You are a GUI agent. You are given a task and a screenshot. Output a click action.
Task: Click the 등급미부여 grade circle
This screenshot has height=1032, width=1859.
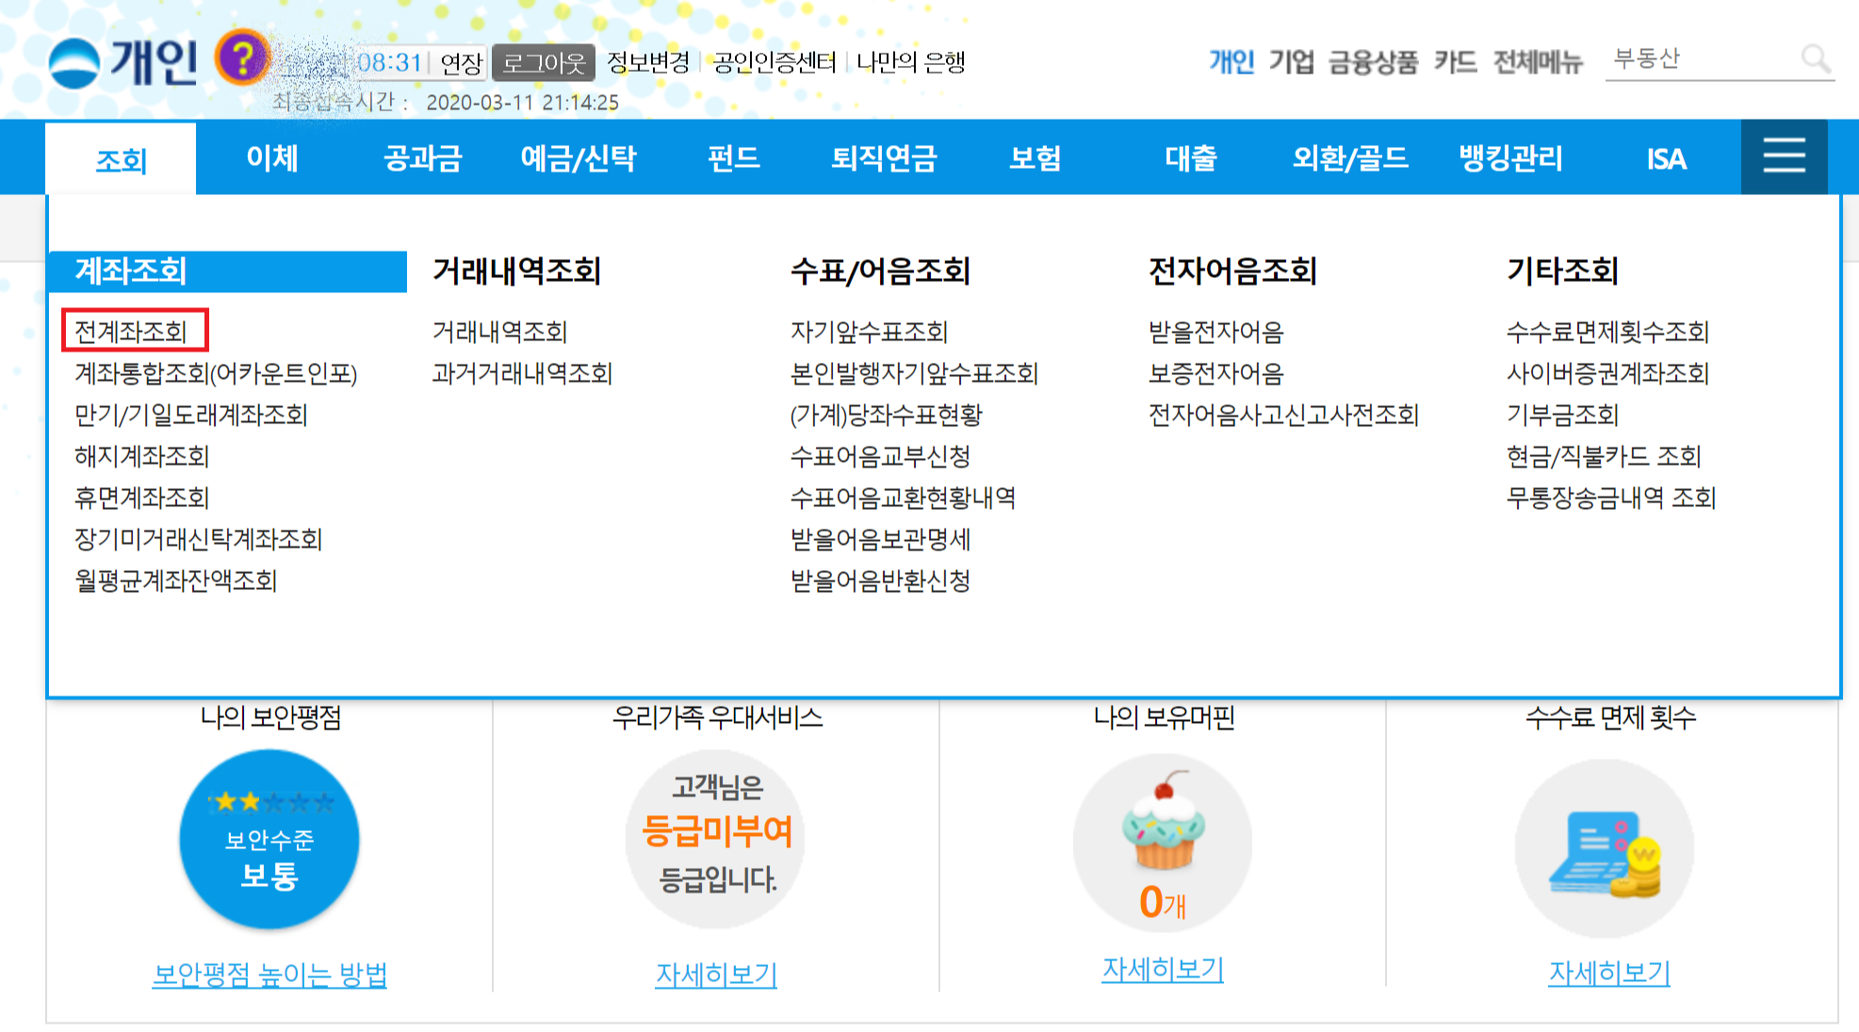point(716,837)
